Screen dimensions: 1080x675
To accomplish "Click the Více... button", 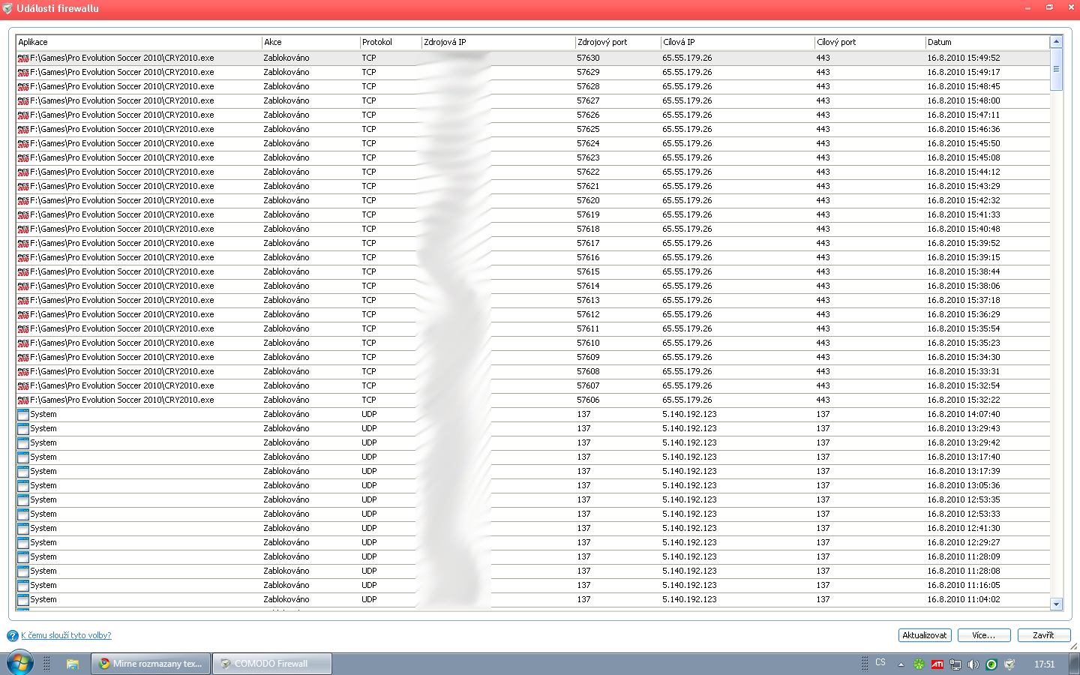I will click(984, 635).
